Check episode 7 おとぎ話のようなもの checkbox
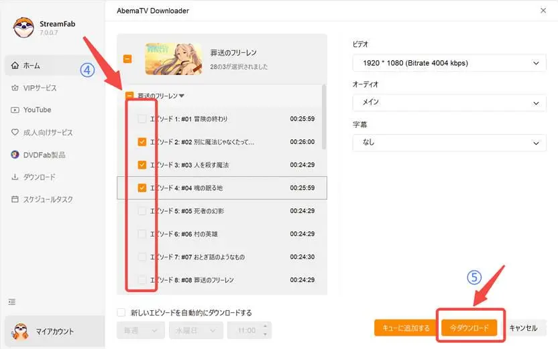Screen dimensions: 558x349 pyautogui.click(x=142, y=257)
